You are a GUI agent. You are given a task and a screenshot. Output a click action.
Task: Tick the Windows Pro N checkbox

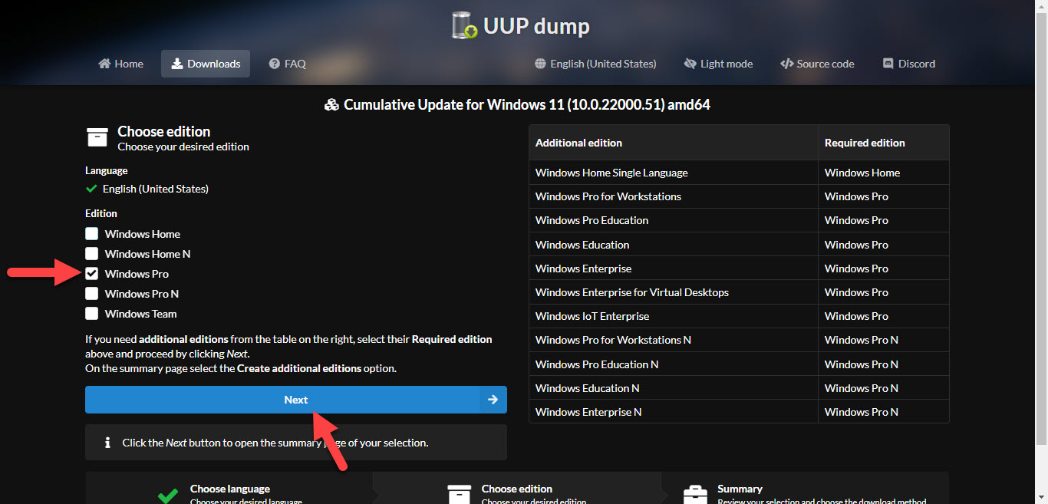tap(92, 294)
